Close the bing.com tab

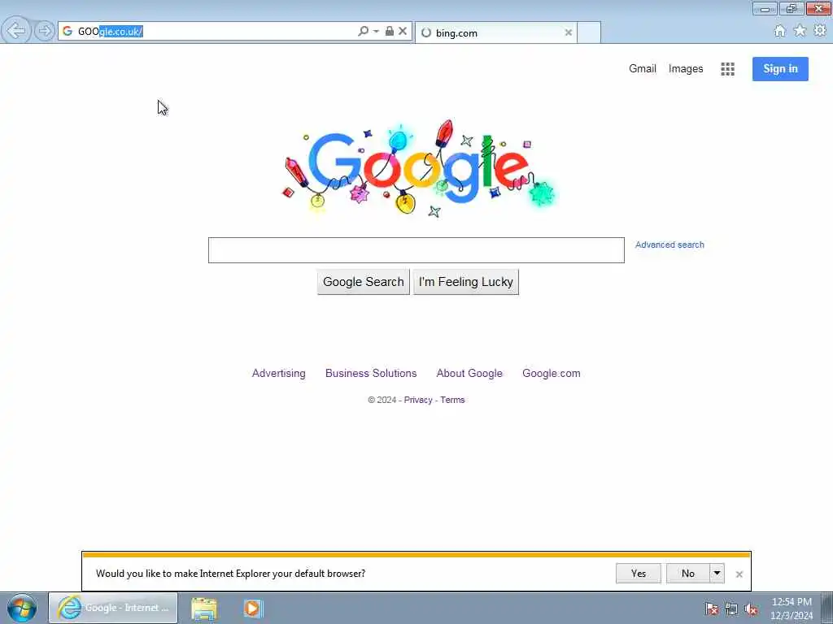(x=568, y=32)
